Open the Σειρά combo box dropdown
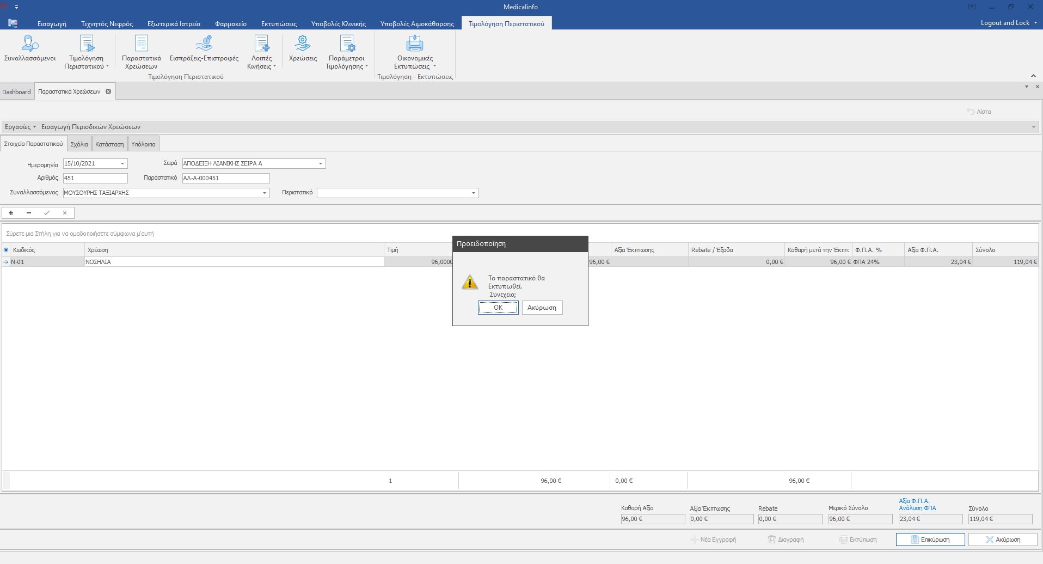The width and height of the screenshot is (1043, 564). pyautogui.click(x=321, y=163)
